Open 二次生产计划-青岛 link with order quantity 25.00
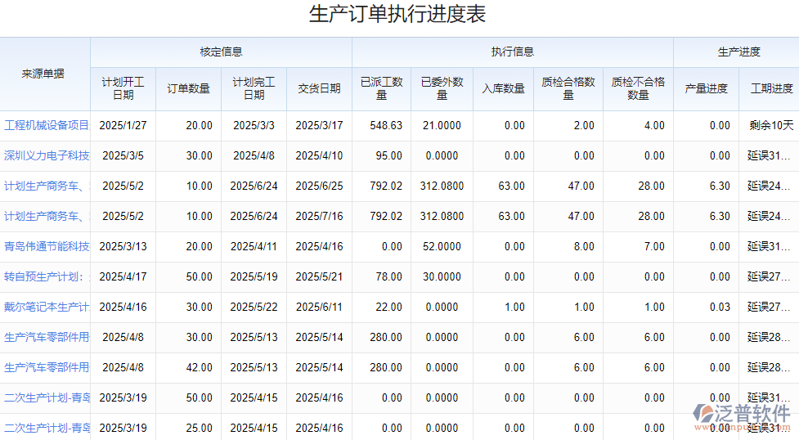The height and width of the screenshot is (440, 799). point(47,428)
